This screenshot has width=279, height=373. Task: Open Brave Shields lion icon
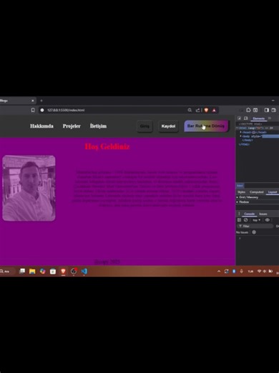pyautogui.click(x=206, y=110)
